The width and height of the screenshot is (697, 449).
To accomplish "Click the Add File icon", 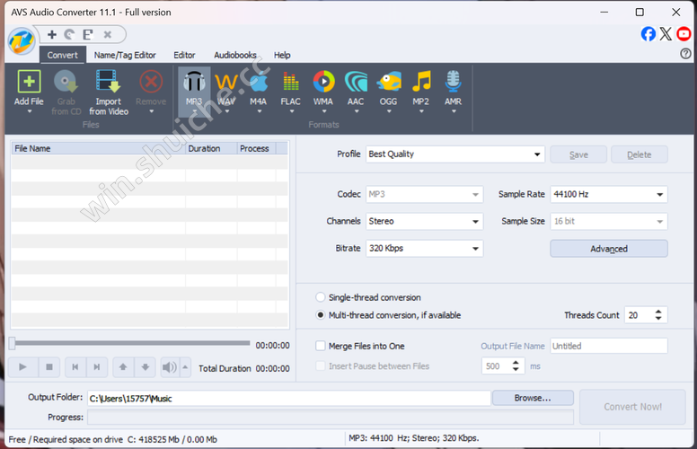I will pos(29,84).
